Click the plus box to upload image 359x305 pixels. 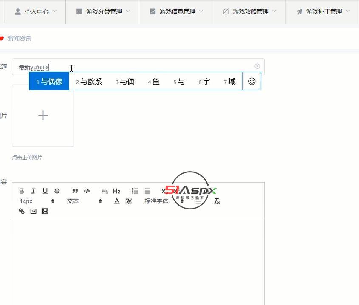(x=43, y=116)
